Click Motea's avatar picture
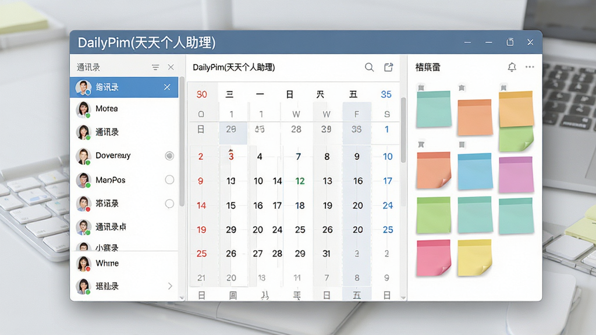The height and width of the screenshot is (335, 596). (83, 109)
